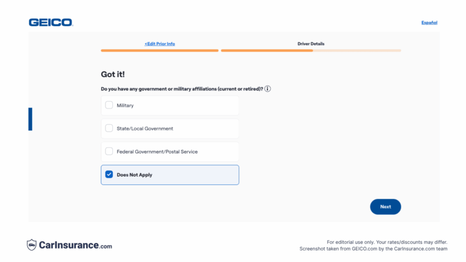Click the GEICO logo
This screenshot has width=466, height=262.
tap(50, 22)
